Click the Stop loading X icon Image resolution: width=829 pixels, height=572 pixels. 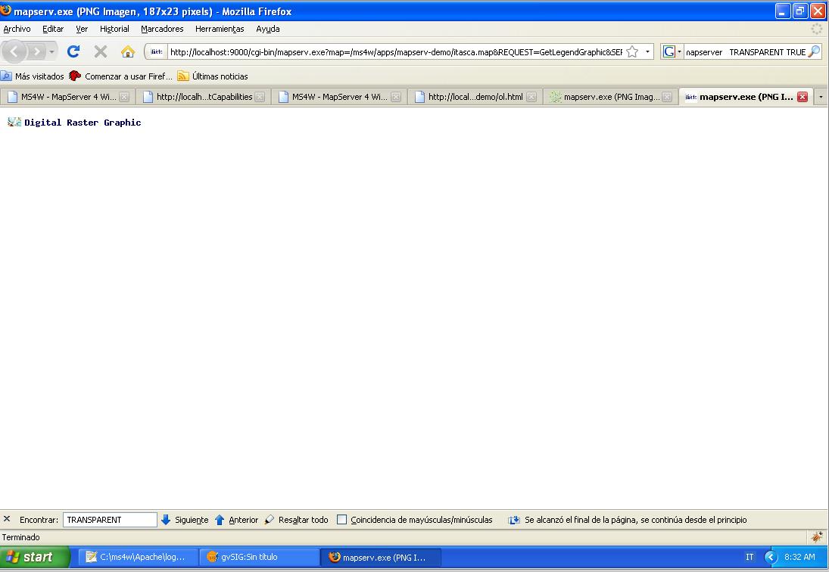point(101,51)
